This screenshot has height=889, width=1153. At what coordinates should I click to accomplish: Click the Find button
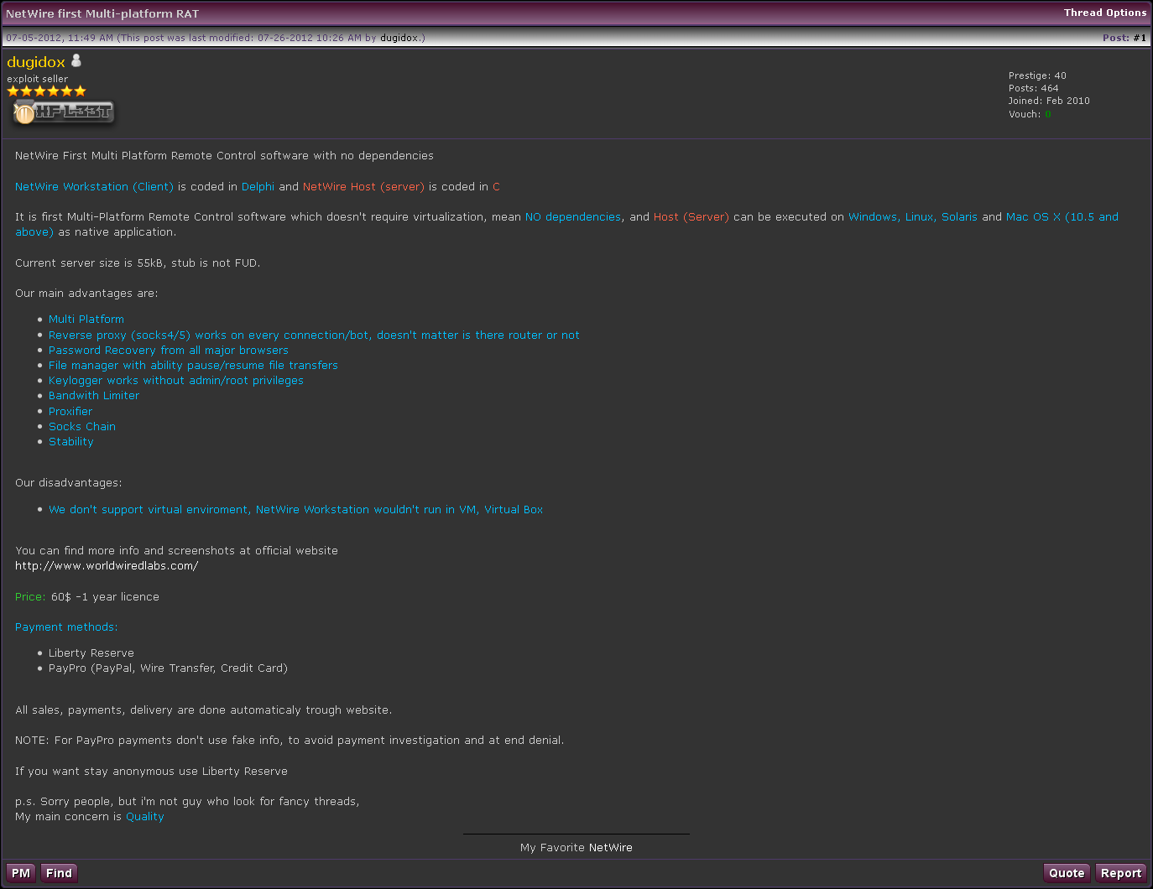coord(59,873)
